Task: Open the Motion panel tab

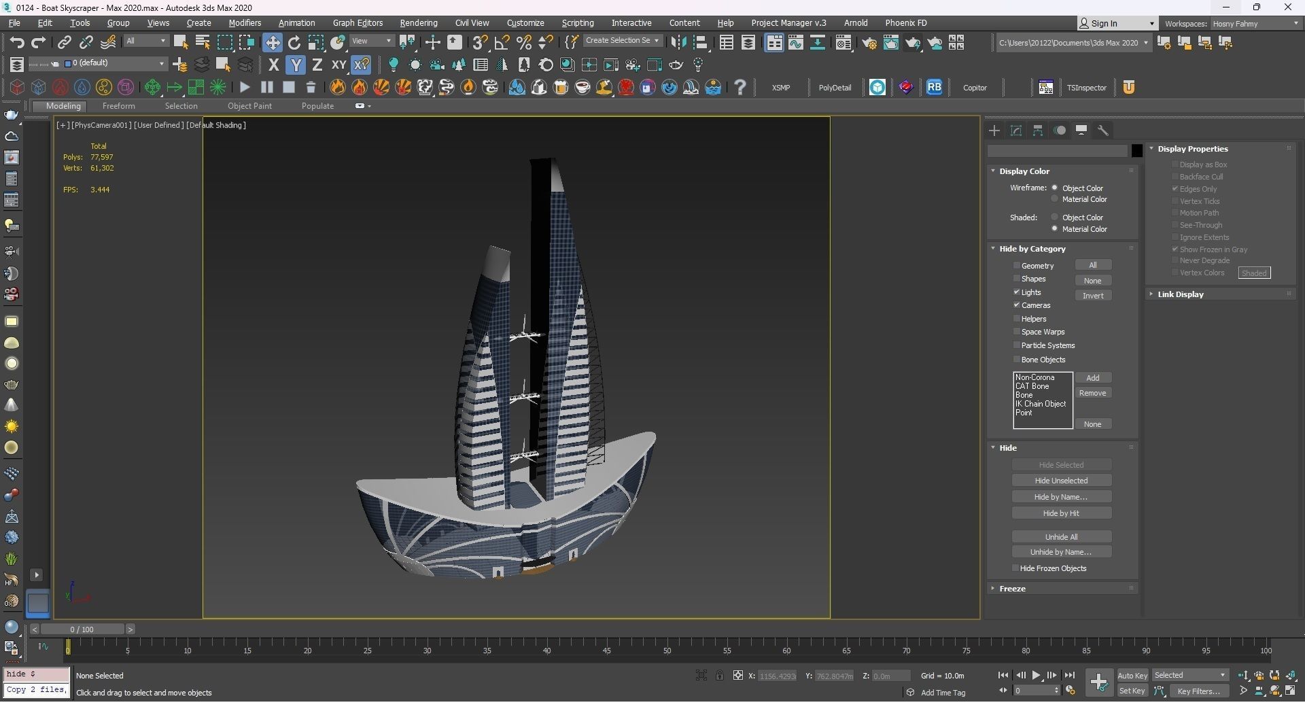Action: point(1060,131)
